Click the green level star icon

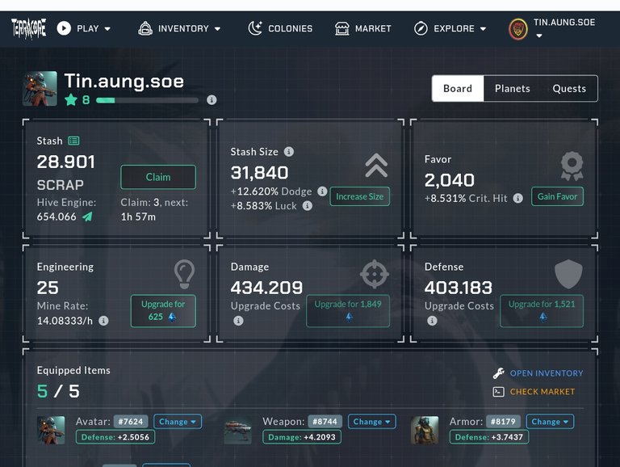pos(71,99)
